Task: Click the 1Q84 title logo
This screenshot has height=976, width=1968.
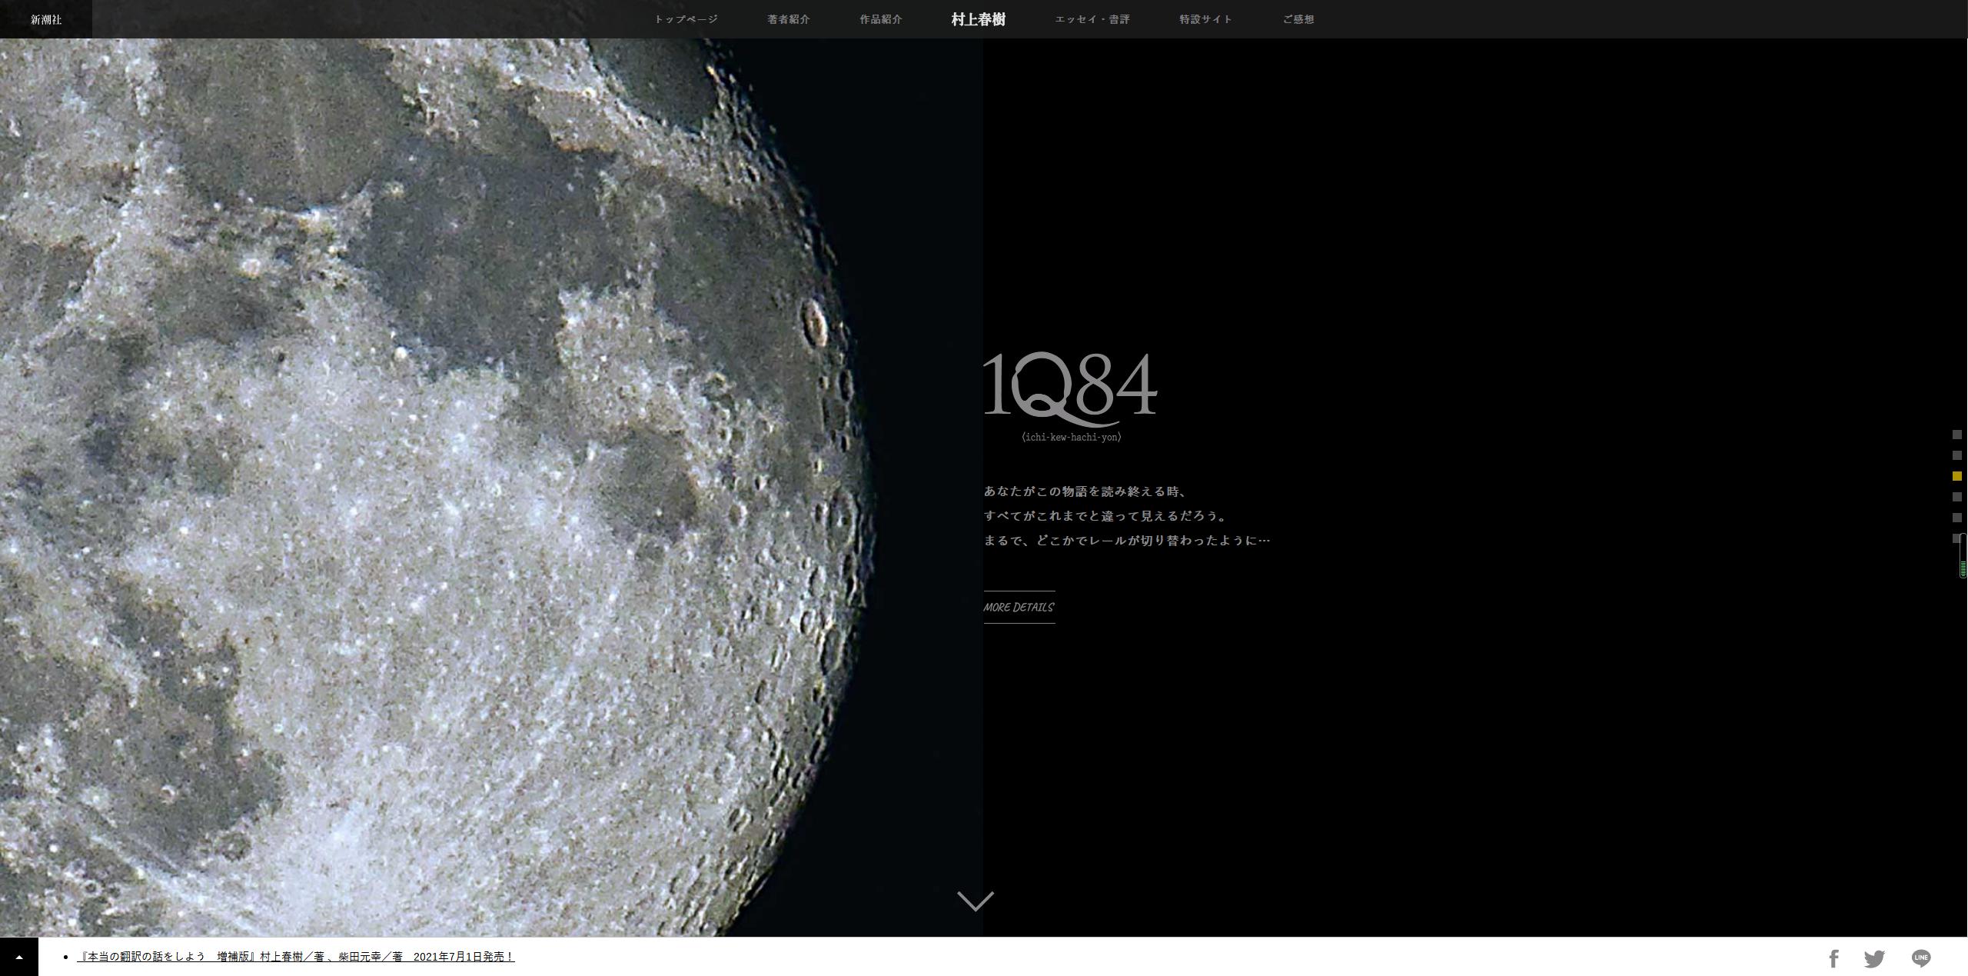Action: tap(1070, 389)
